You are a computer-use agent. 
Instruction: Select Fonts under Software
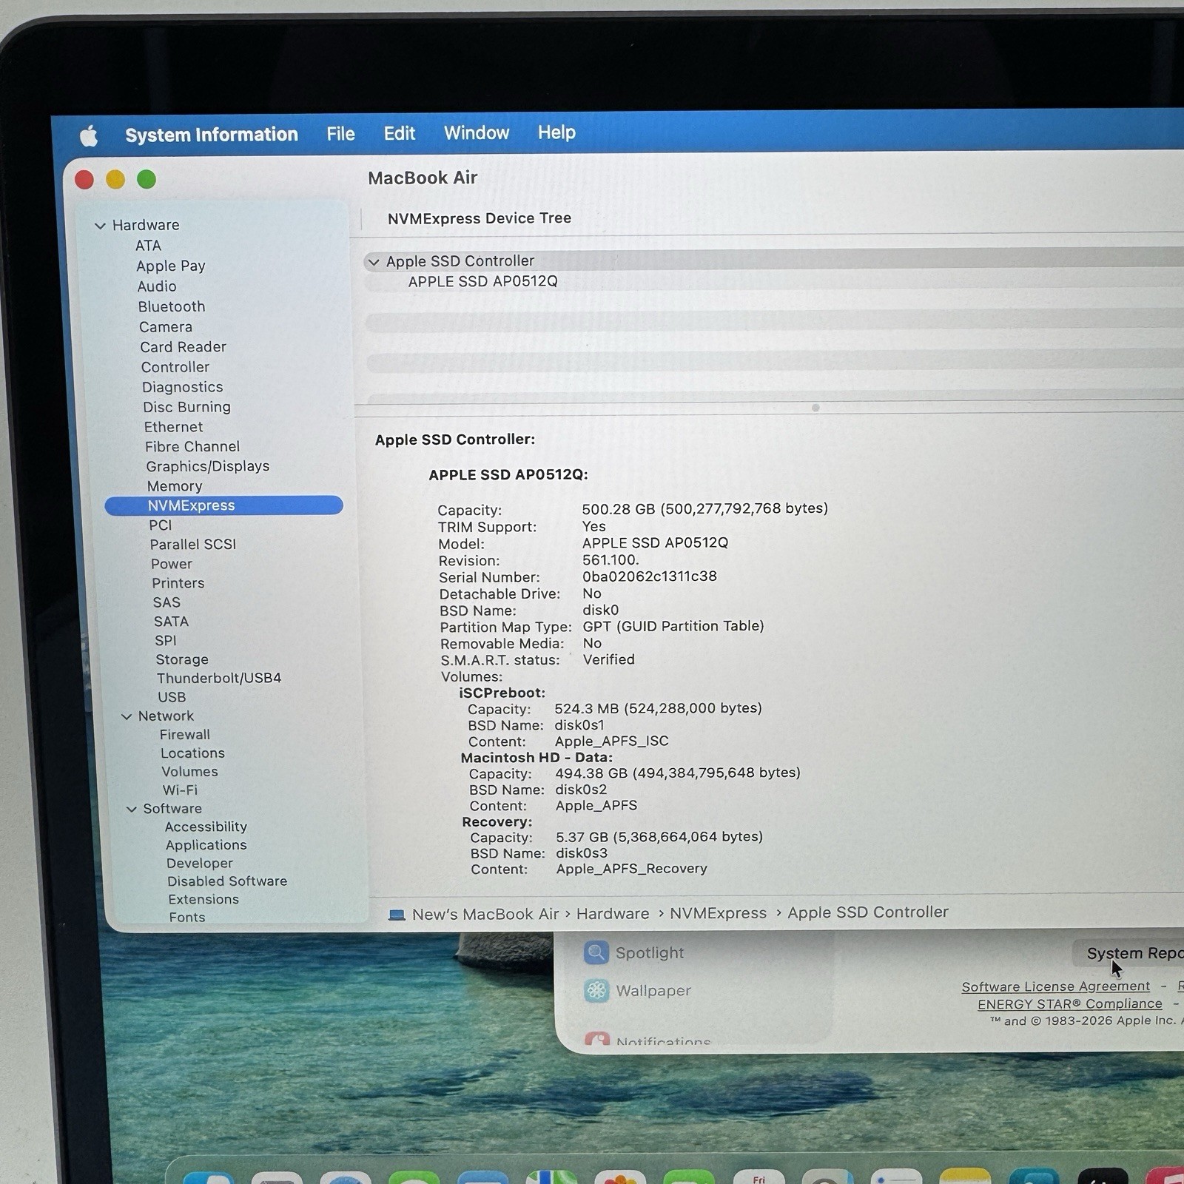pyautogui.click(x=187, y=918)
